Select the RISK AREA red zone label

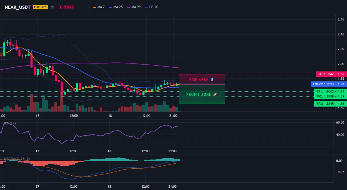199,79
